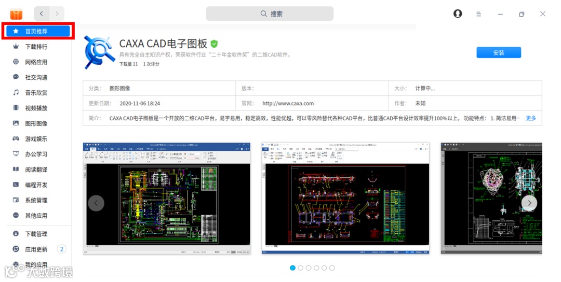Click the download icon beside 下载管理

coord(16,234)
